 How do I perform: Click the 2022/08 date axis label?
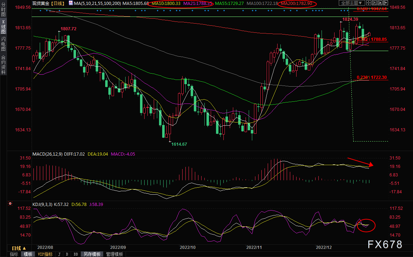[45, 247]
